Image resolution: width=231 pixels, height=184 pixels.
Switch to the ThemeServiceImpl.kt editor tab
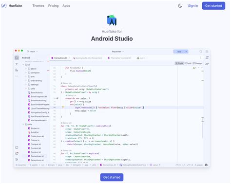pos(119,58)
